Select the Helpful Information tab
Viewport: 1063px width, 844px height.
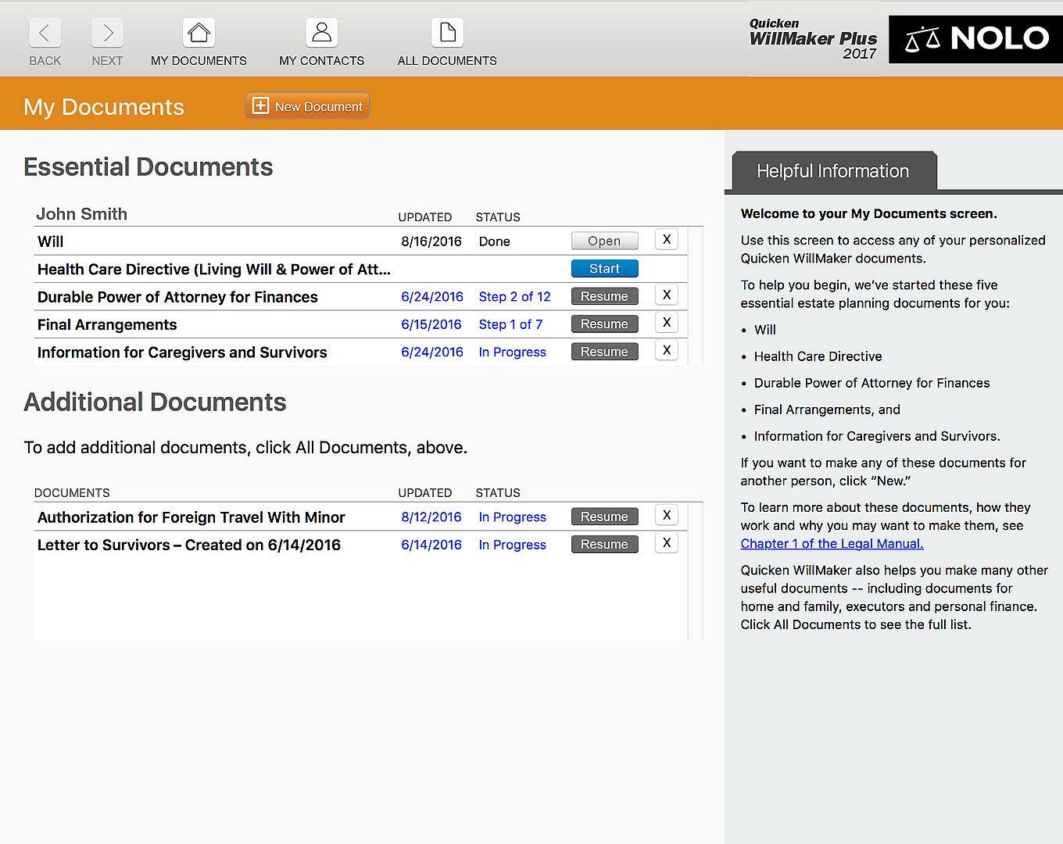click(833, 171)
